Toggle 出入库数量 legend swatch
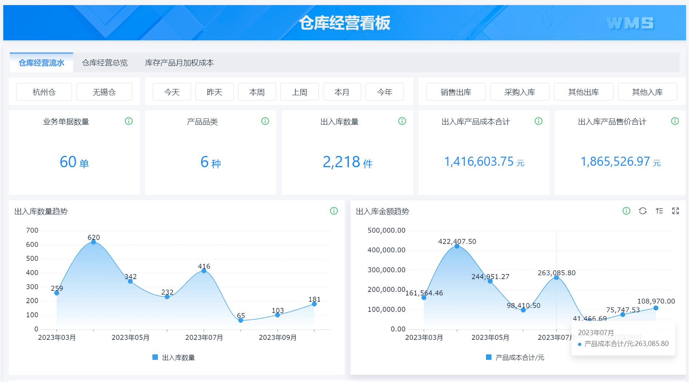 [x=155, y=357]
